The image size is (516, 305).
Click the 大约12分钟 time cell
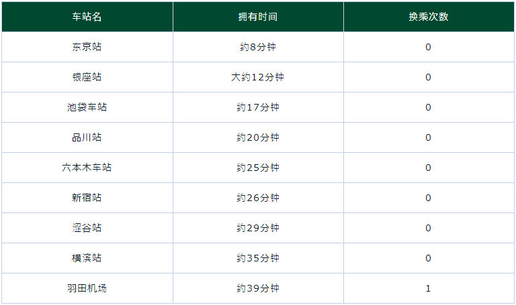[258, 77]
